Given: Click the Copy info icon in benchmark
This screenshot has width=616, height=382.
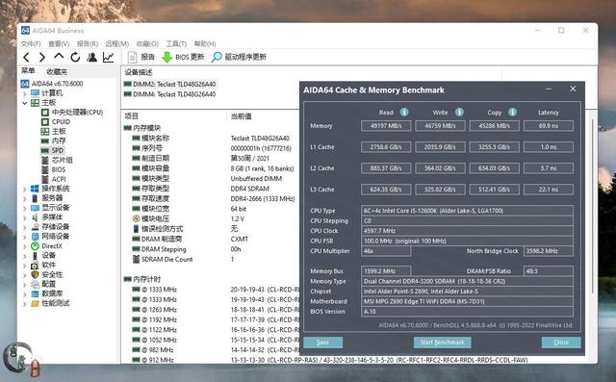Looking at the screenshot, I should tap(512, 113).
